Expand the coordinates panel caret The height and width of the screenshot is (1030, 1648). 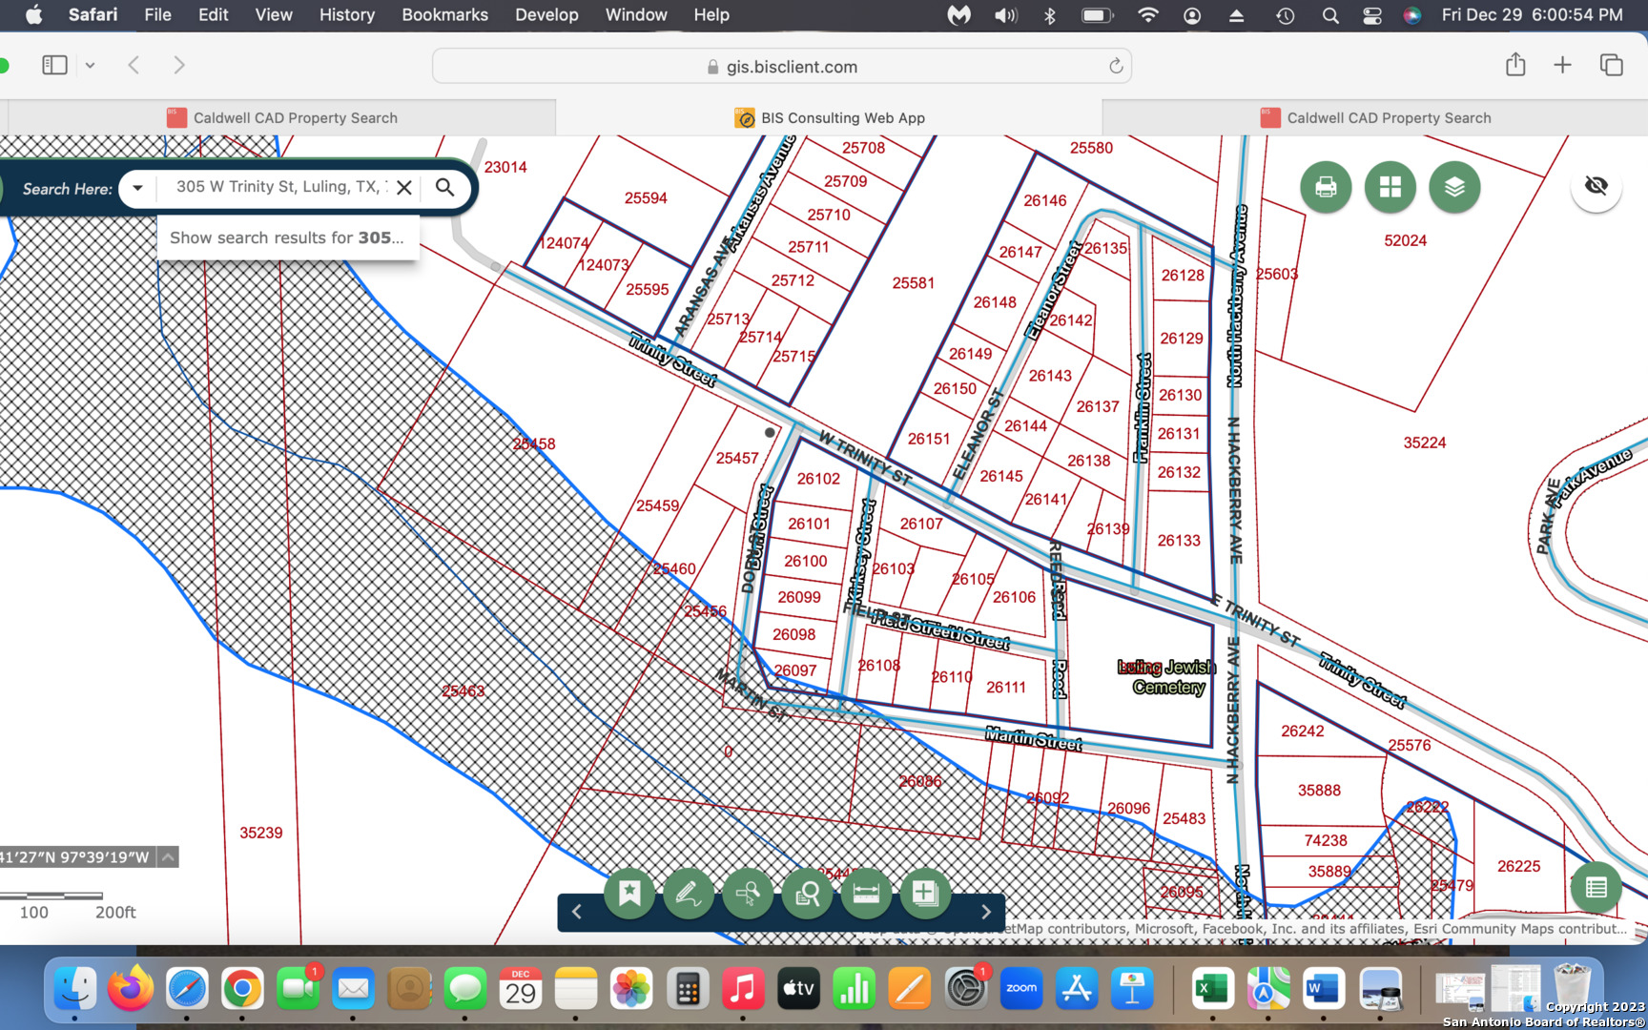pos(168,857)
